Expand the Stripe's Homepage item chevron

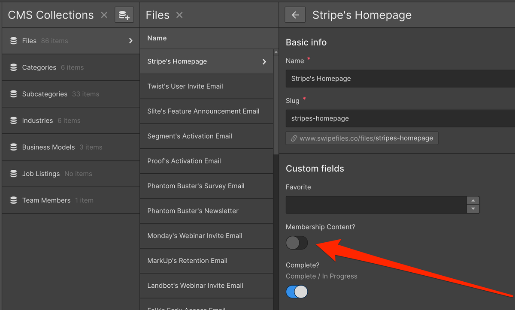point(264,62)
